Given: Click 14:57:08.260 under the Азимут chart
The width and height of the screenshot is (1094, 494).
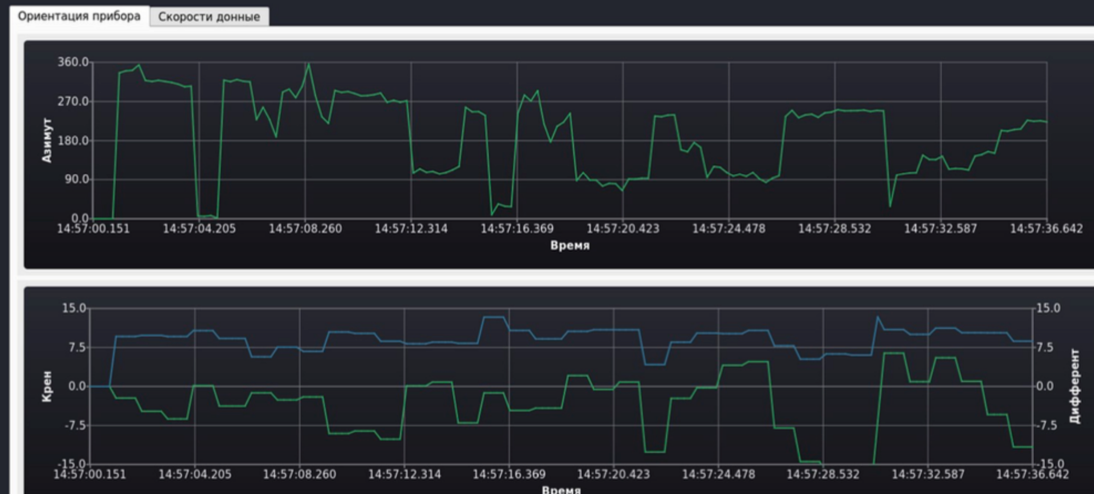Looking at the screenshot, I should [x=305, y=229].
